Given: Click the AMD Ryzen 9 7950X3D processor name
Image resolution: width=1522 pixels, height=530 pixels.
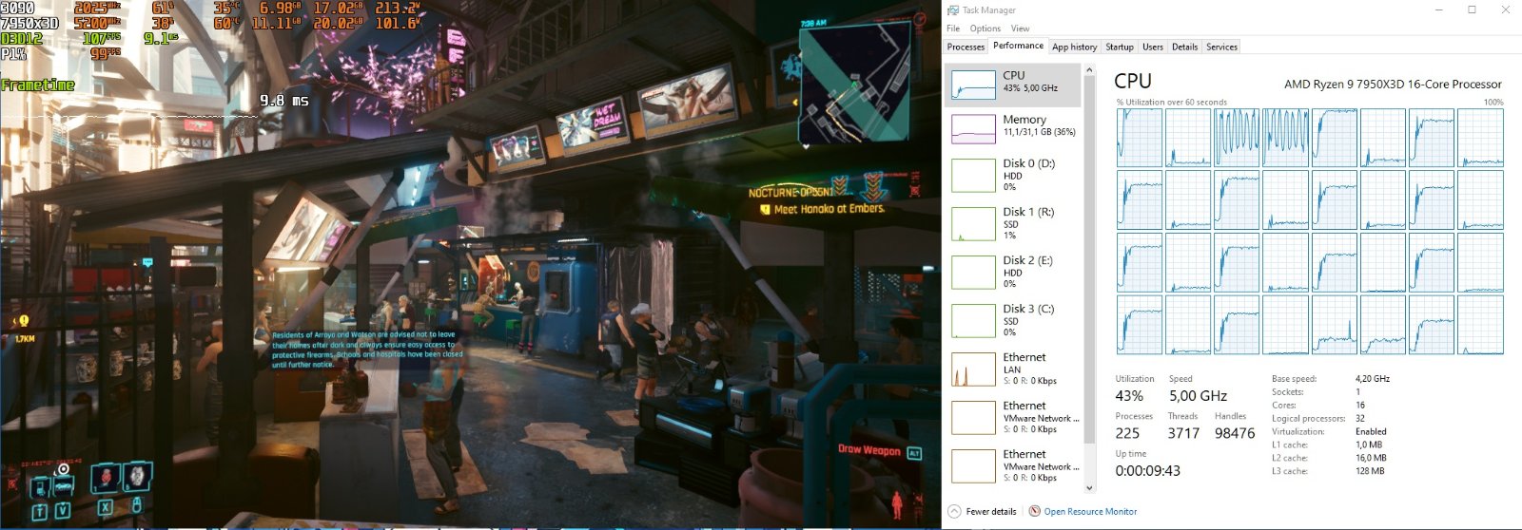Looking at the screenshot, I should point(1393,85).
